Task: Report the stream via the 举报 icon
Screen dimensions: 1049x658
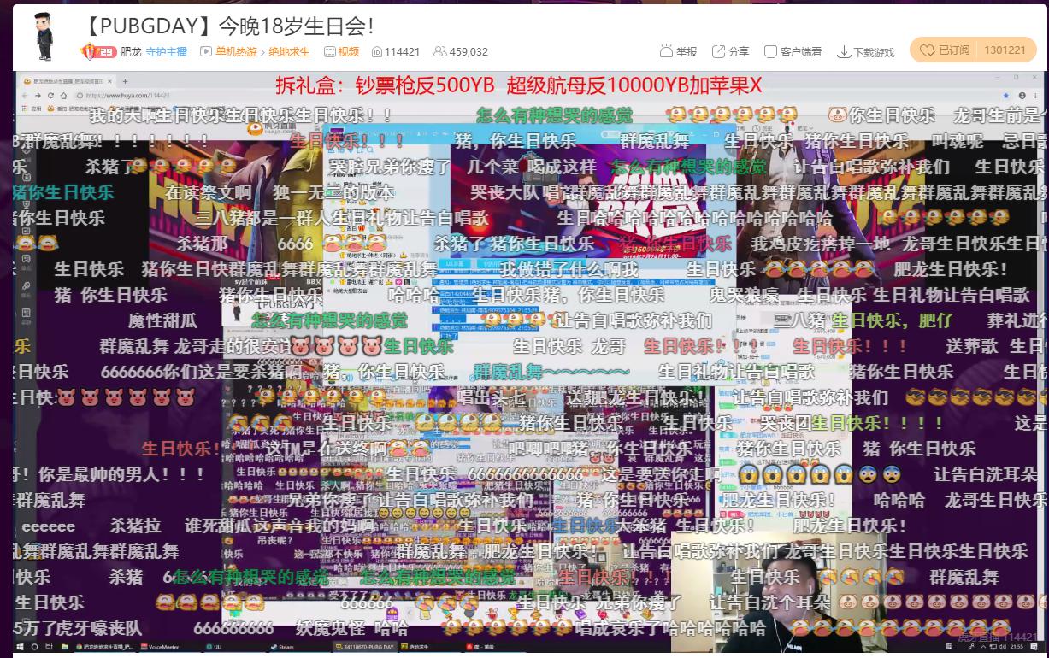Action: coord(677,51)
